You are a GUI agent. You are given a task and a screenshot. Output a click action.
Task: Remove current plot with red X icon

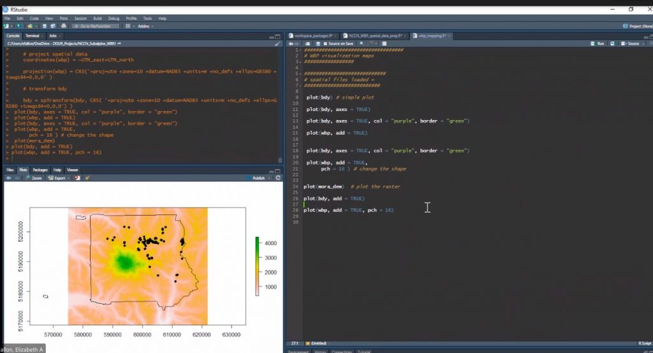tap(78, 178)
